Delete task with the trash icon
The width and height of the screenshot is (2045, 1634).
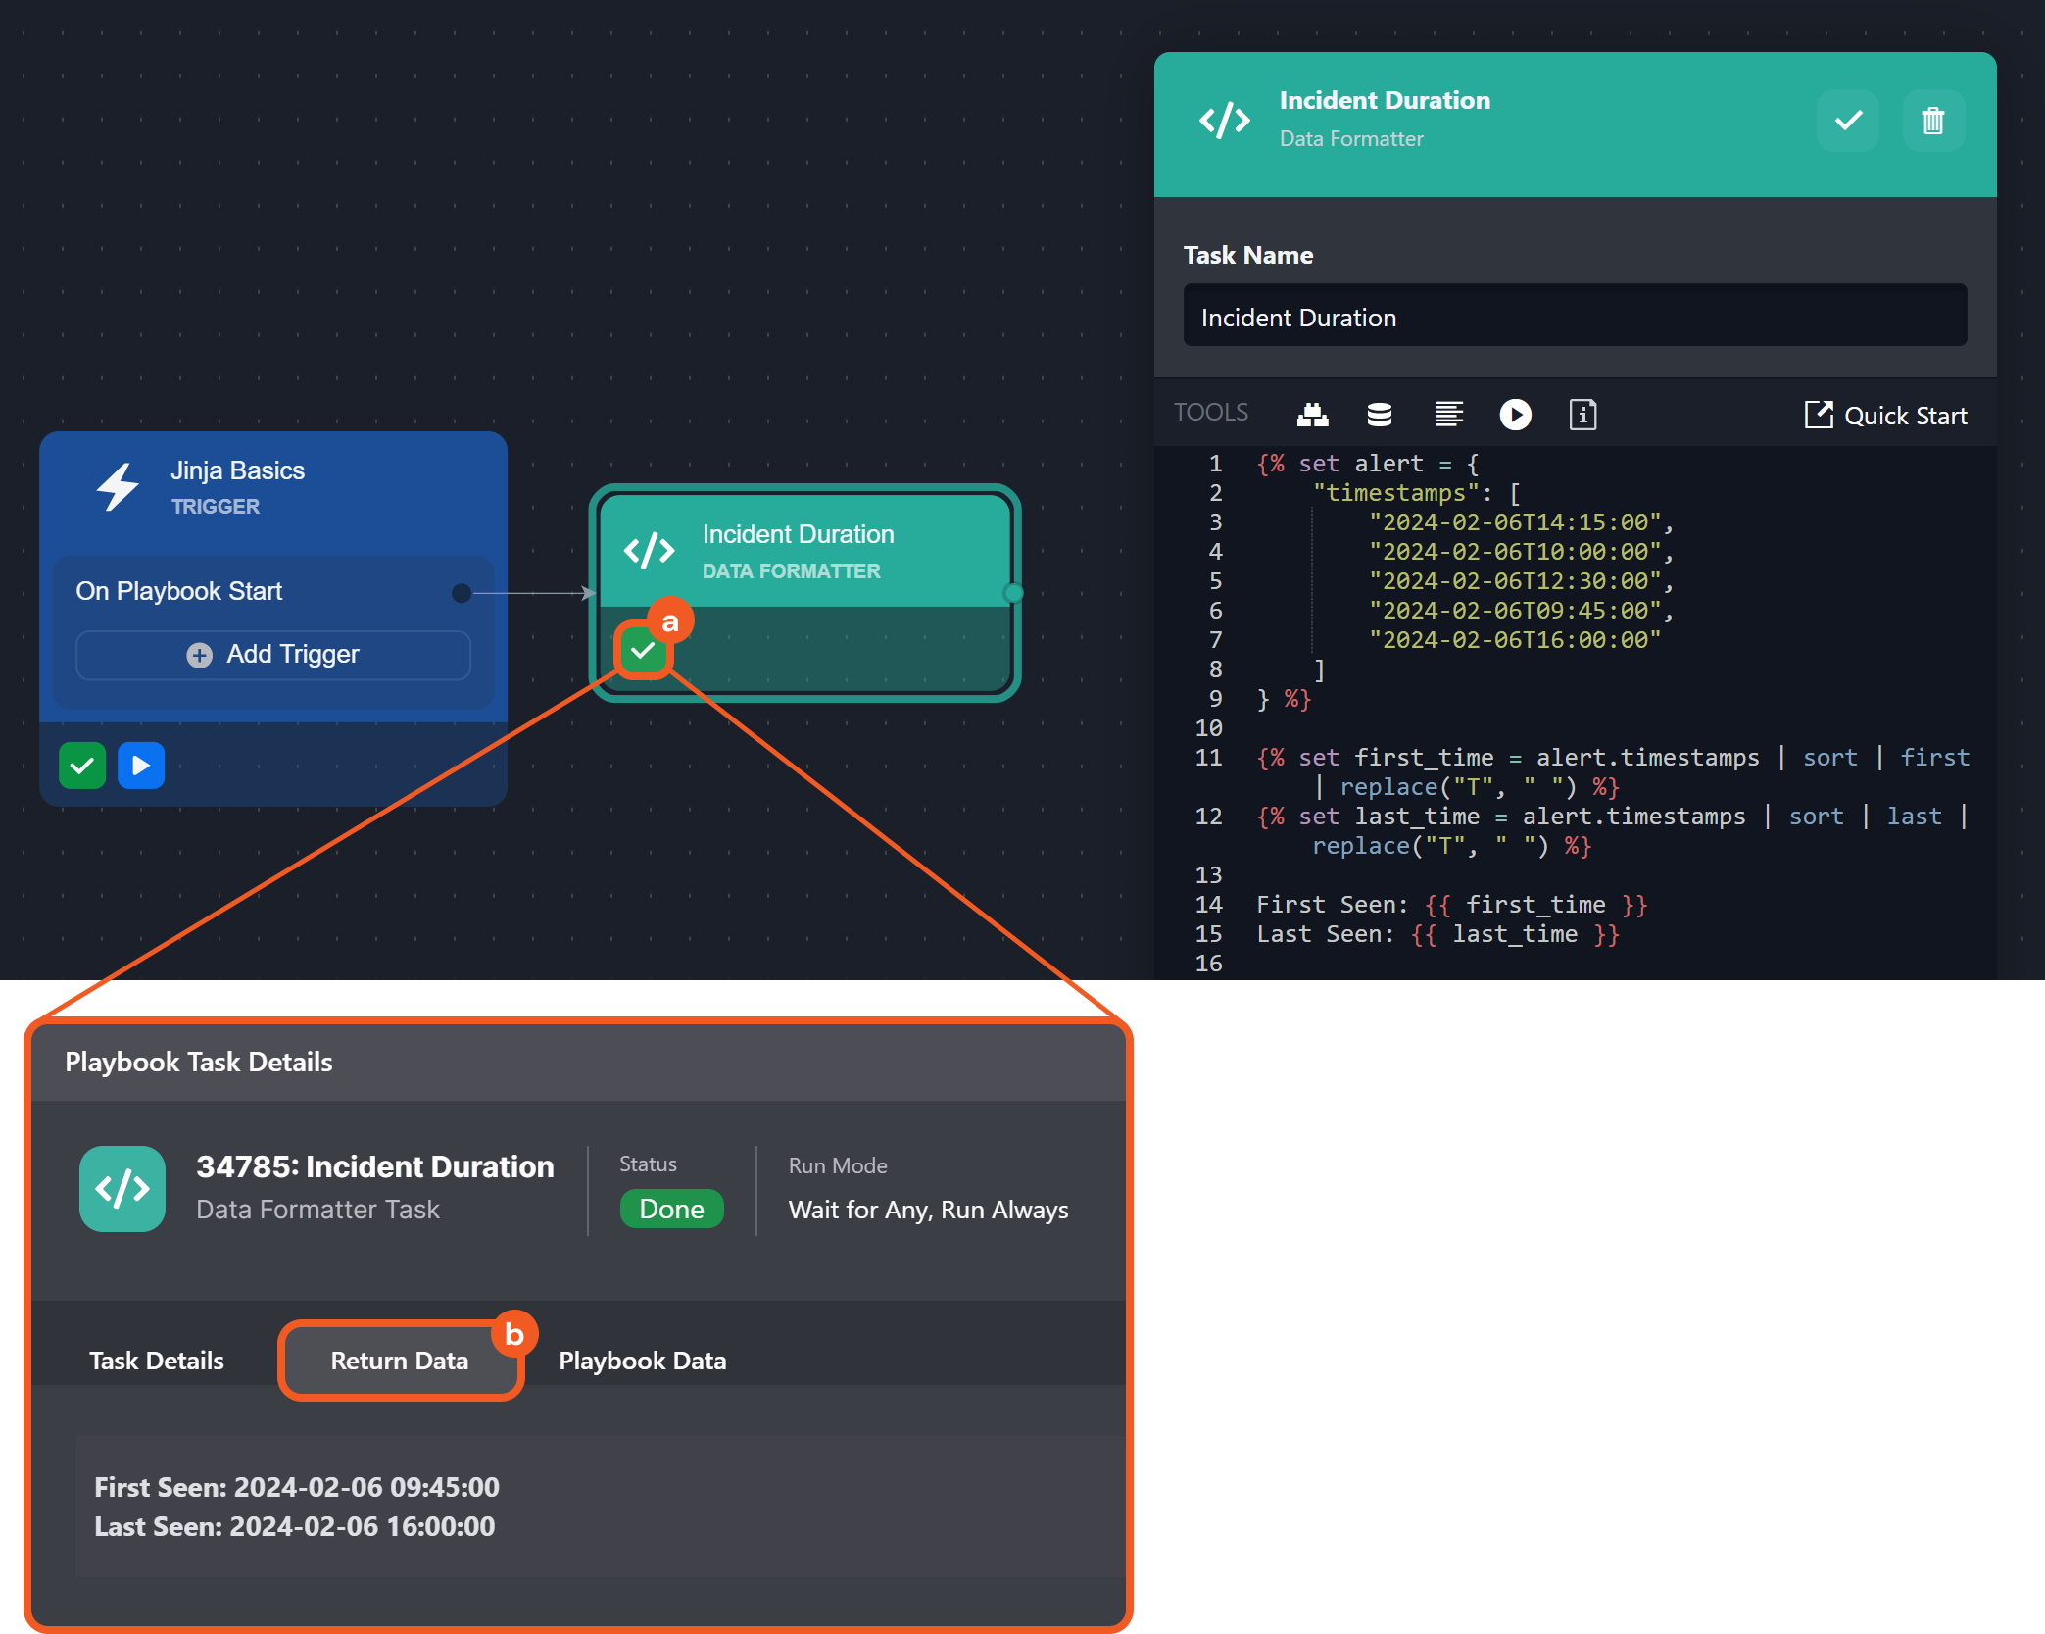[1932, 121]
